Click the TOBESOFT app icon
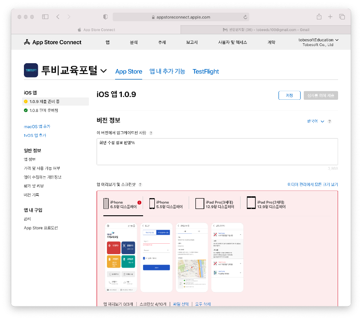The image size is (362, 320). tap(31, 70)
